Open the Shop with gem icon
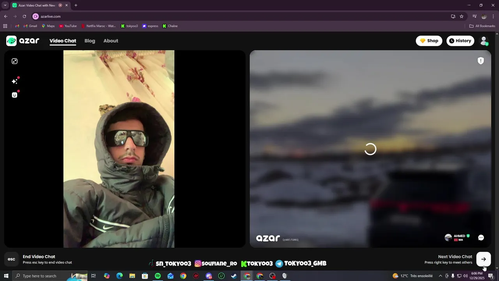499x281 pixels. coord(429,41)
